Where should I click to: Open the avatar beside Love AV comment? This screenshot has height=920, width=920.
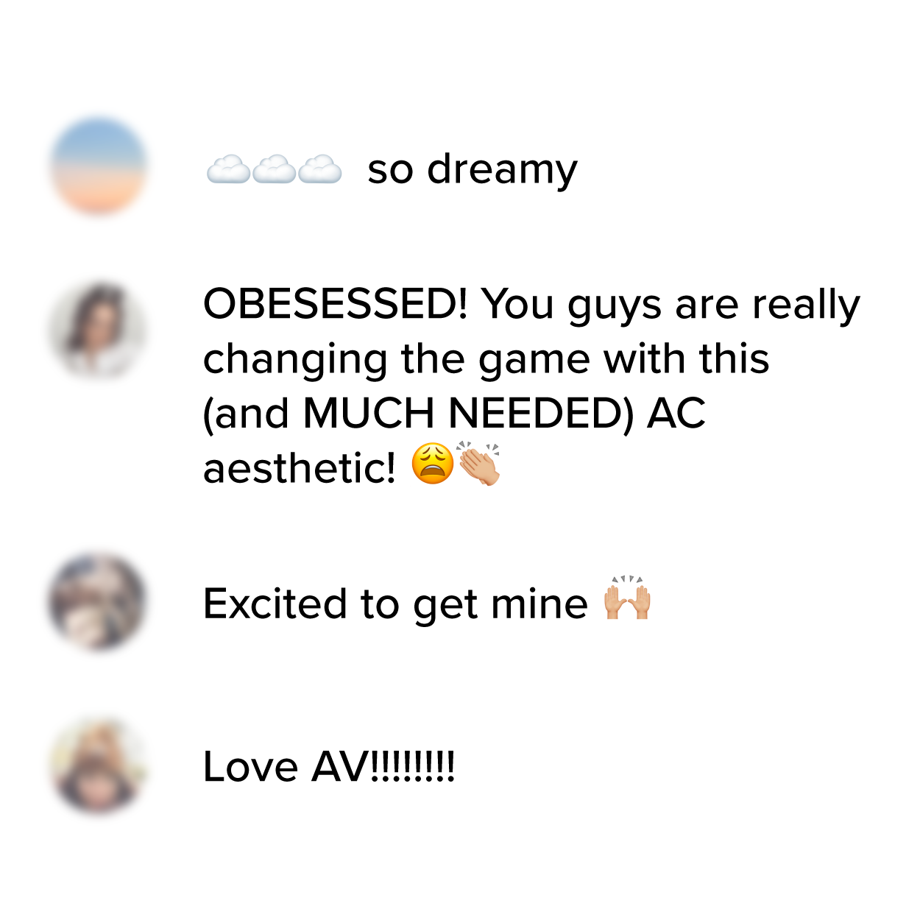click(99, 766)
